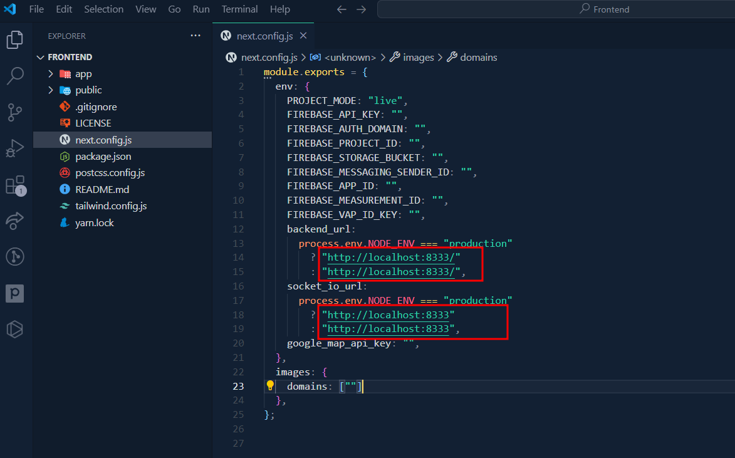Image resolution: width=735 pixels, height=458 pixels.
Task: Open the Git Graph circular icon
Action: pos(15,257)
